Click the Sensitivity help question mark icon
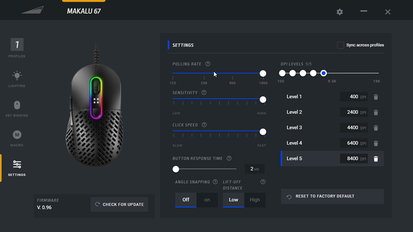413x232 pixels. click(204, 93)
